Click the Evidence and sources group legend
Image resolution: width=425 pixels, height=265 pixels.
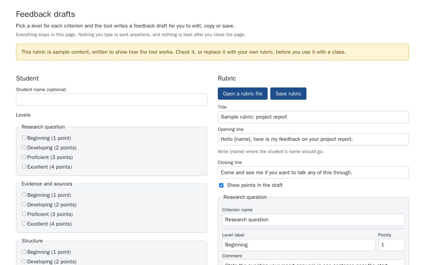47,184
